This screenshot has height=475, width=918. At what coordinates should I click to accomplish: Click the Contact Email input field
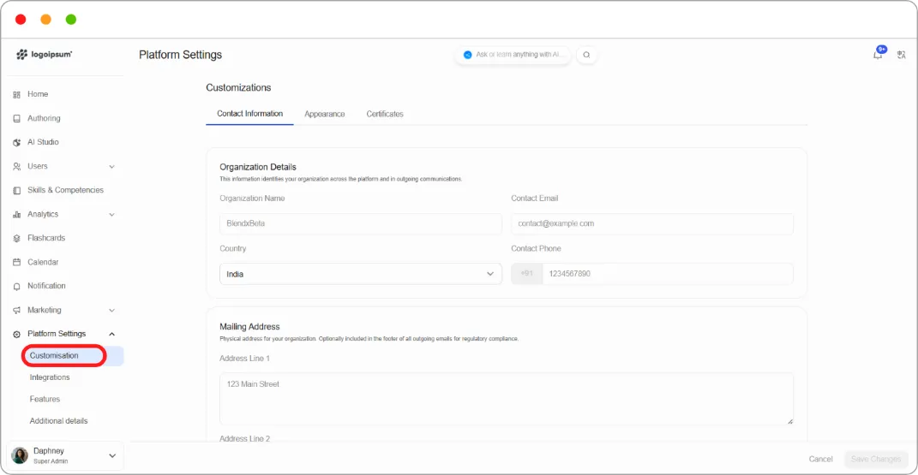(x=652, y=223)
